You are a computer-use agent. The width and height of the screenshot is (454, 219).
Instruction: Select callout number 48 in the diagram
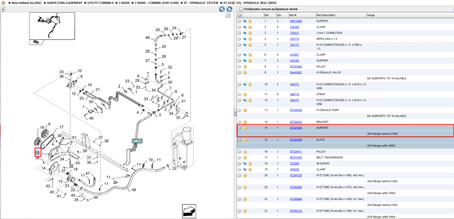(x=148, y=38)
